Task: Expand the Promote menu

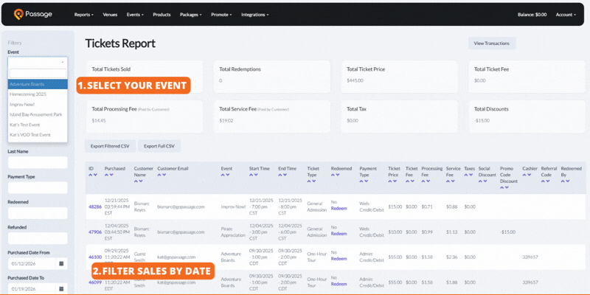Action: [x=221, y=15]
